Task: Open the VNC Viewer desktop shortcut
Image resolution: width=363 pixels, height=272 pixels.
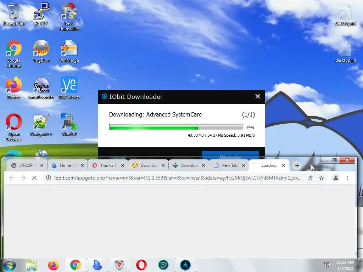Action: [69, 88]
